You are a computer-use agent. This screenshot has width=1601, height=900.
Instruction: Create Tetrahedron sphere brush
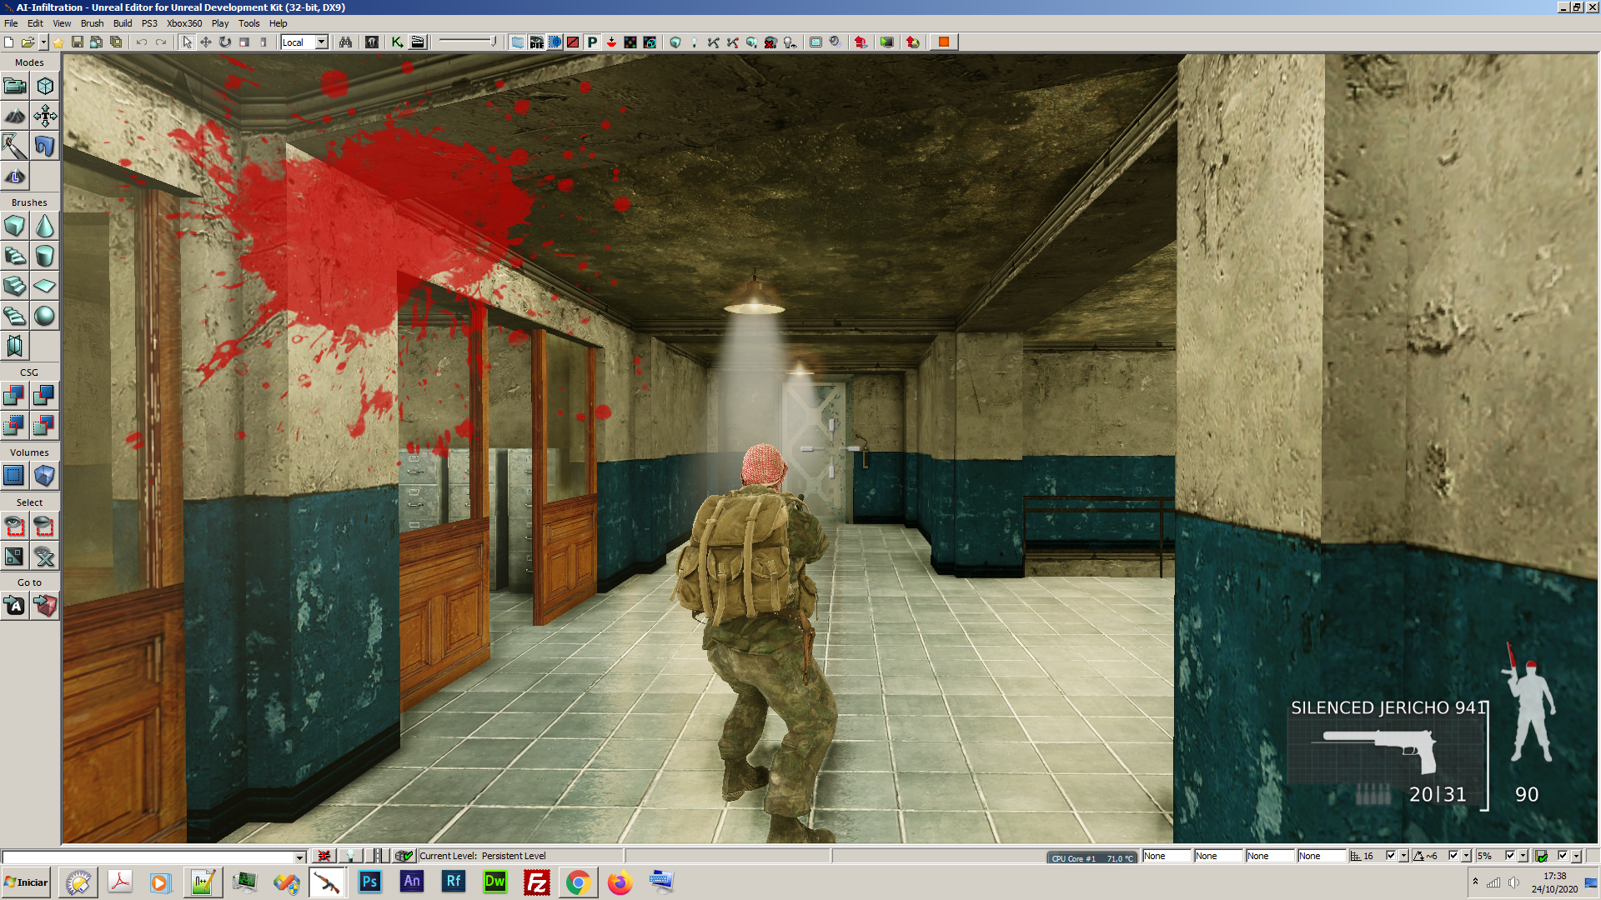(45, 316)
